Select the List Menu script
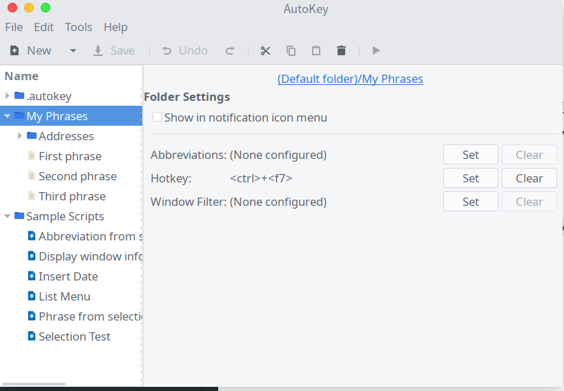The image size is (564, 391). point(64,296)
